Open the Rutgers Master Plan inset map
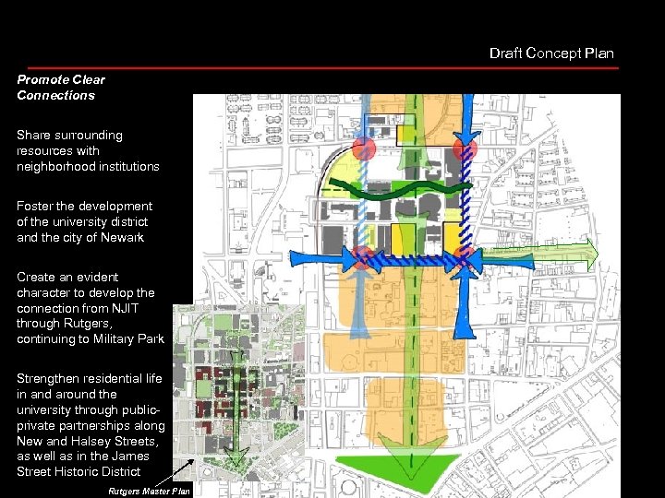This screenshot has height=498, width=665. [x=239, y=393]
